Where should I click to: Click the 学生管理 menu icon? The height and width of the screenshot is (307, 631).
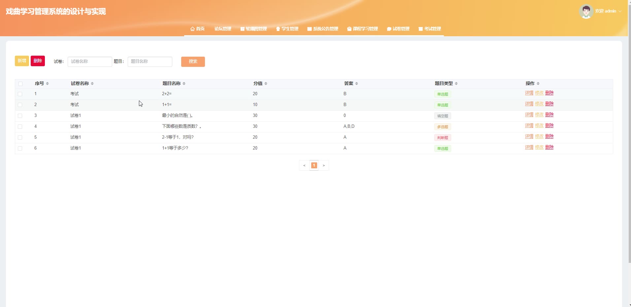(x=278, y=29)
